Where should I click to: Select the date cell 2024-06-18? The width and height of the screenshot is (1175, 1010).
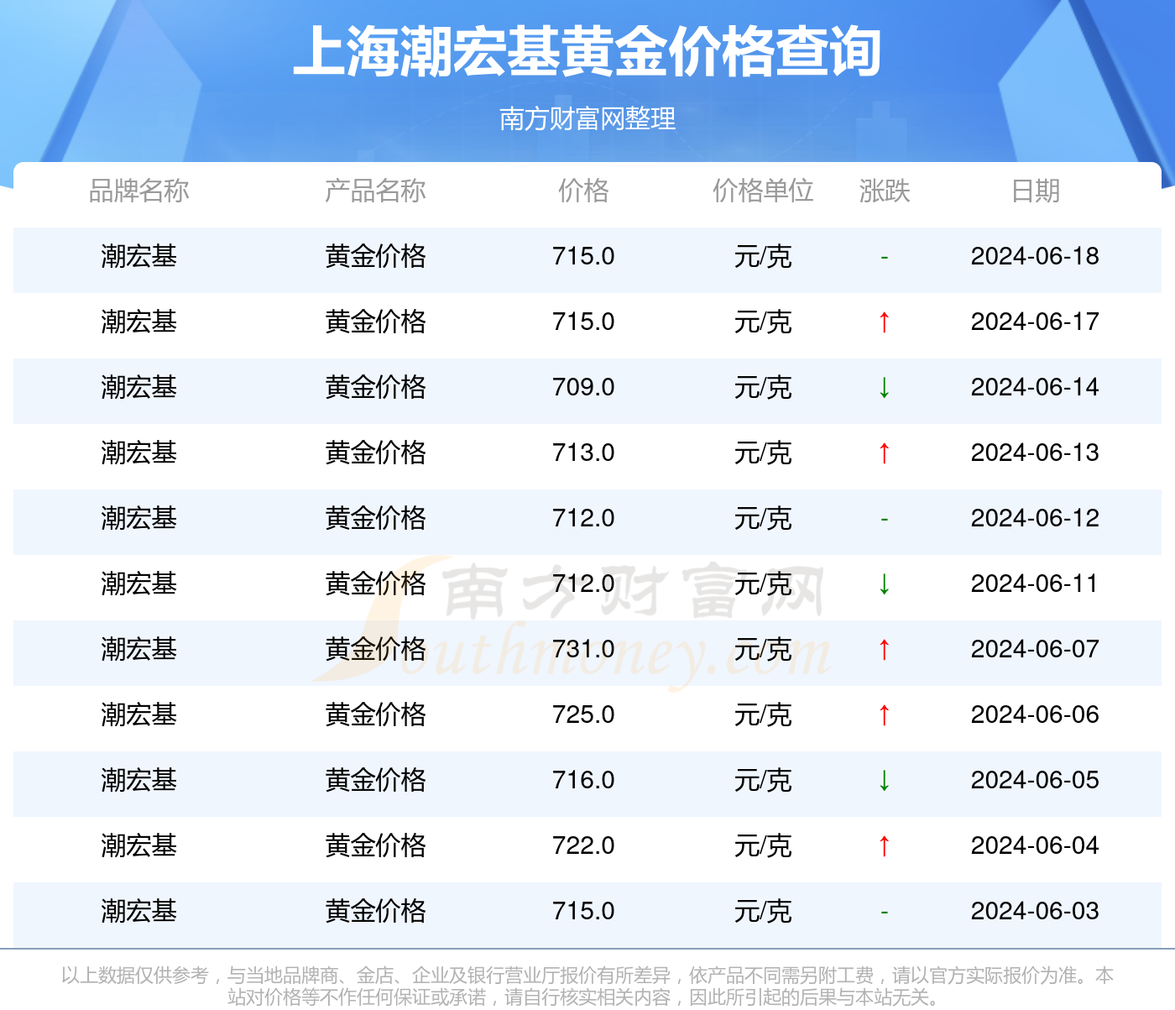tap(1035, 256)
